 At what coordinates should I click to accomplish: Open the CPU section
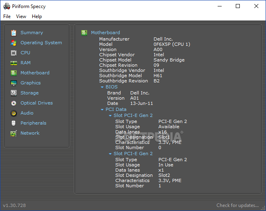(x=25, y=53)
